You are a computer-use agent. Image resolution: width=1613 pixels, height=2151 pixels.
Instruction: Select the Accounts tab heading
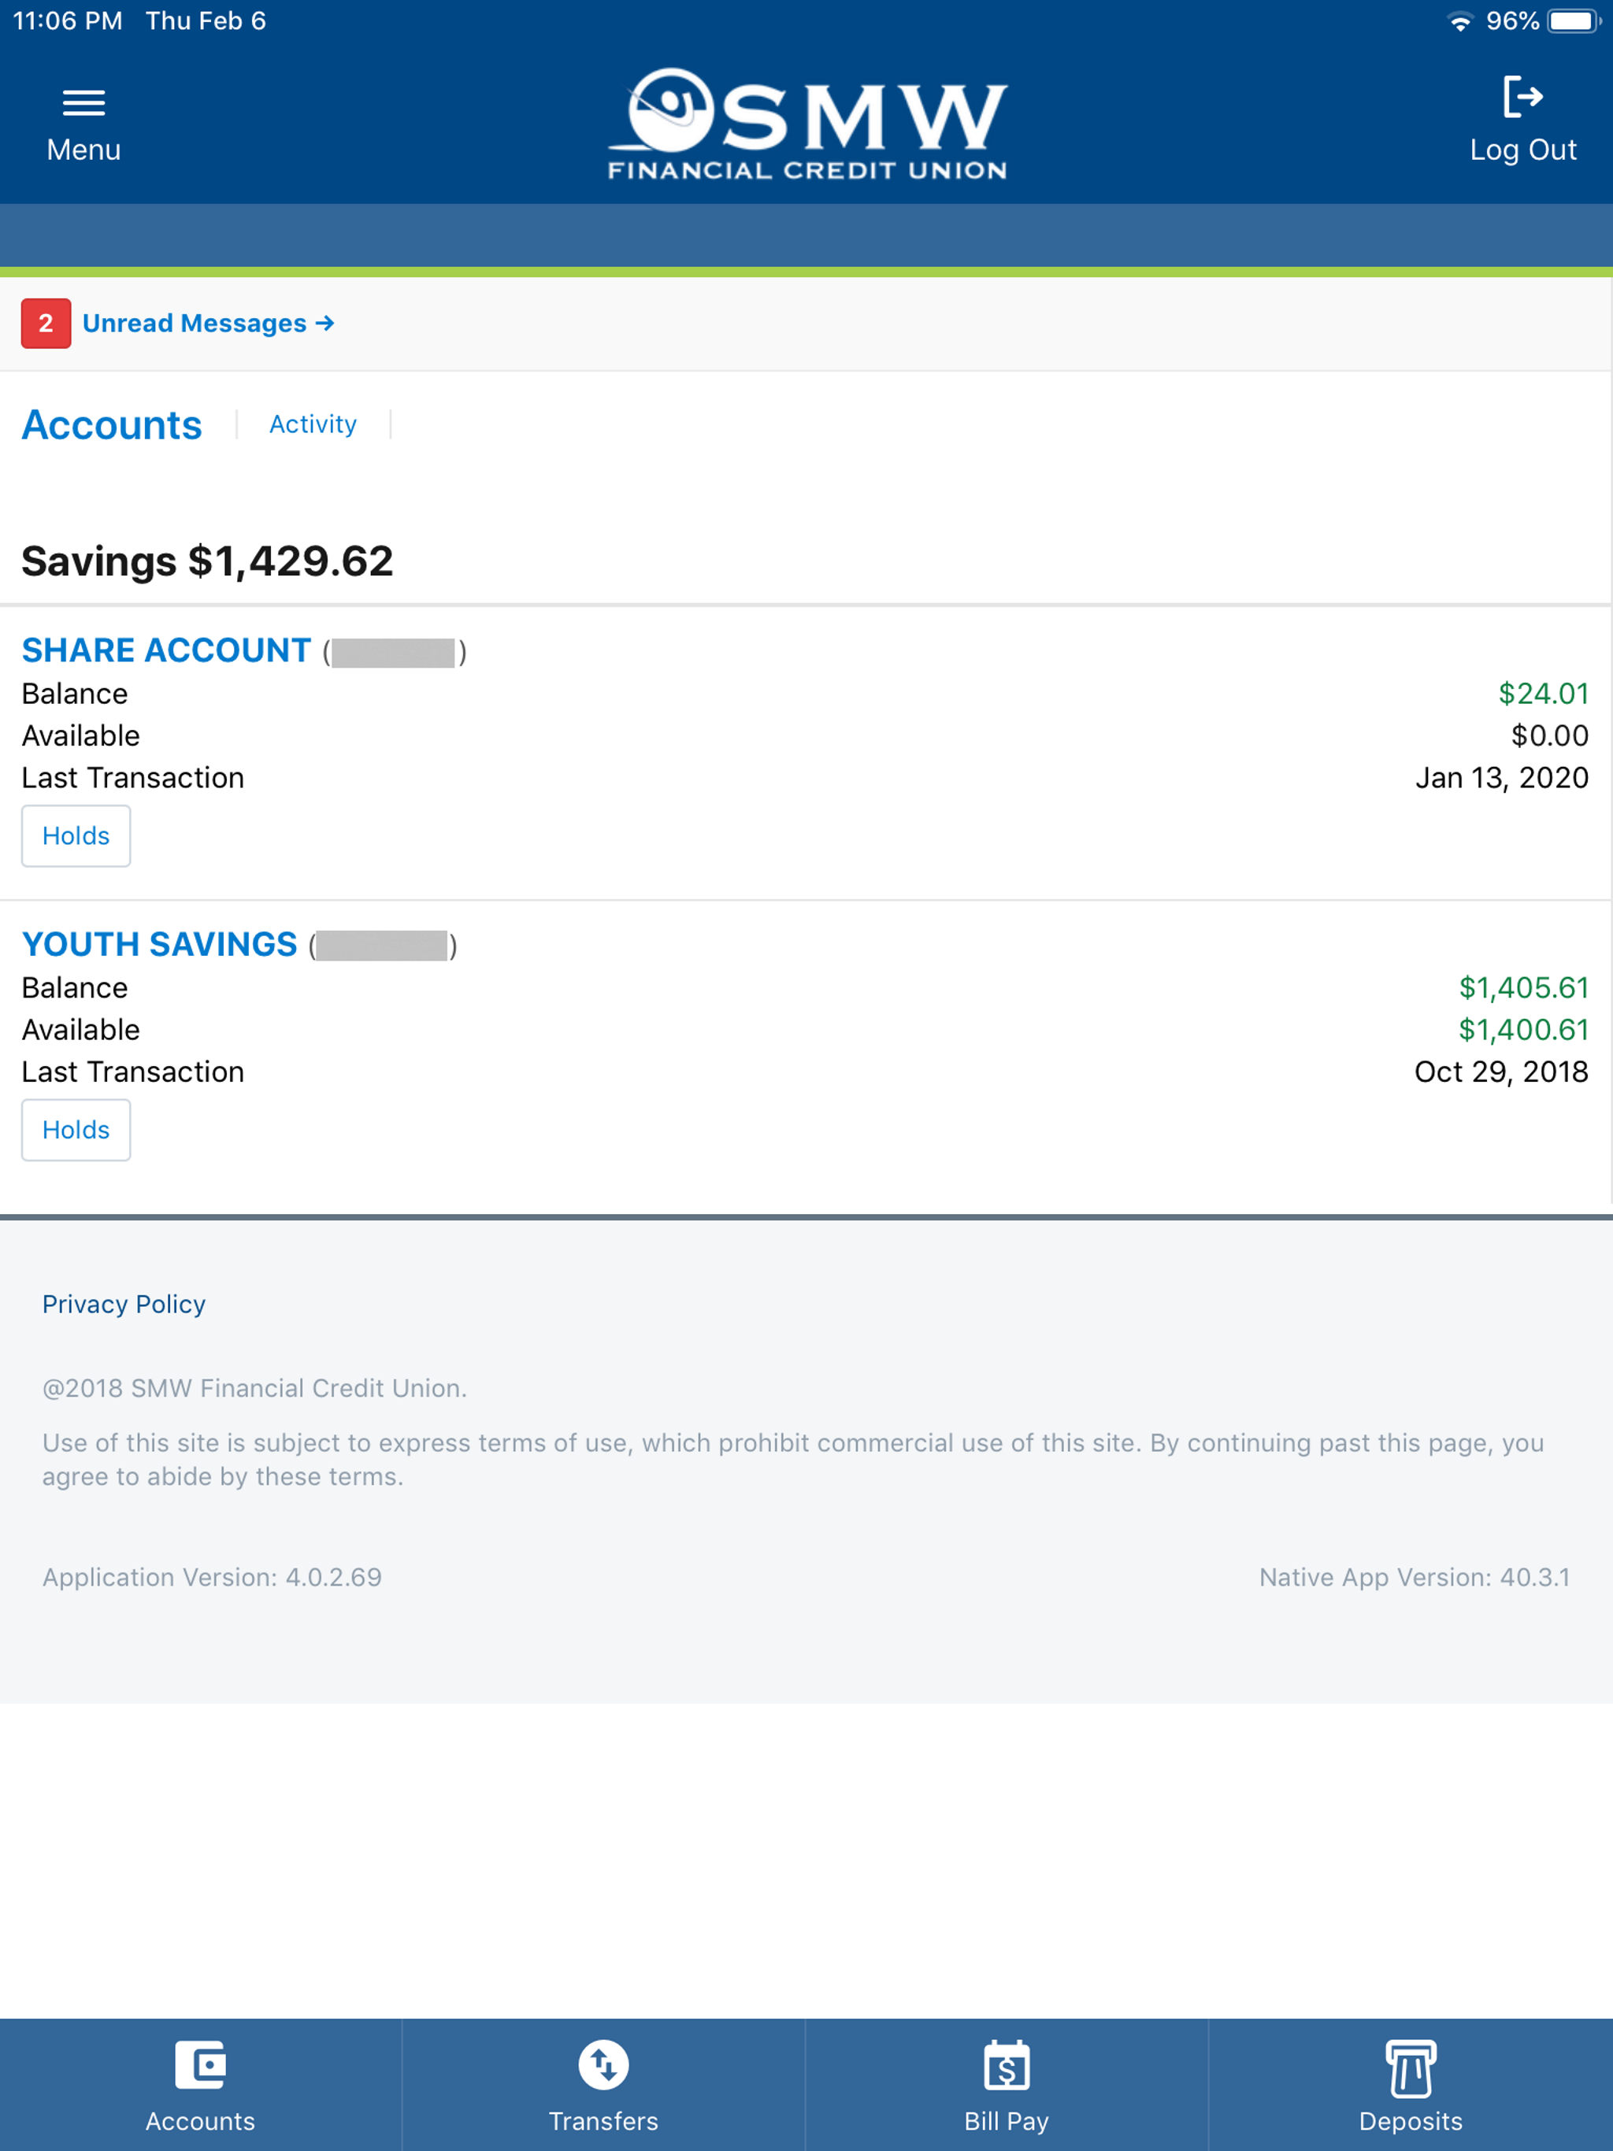[112, 426]
